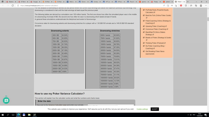Open the floppy disk app on taskbar

coord(24,115)
